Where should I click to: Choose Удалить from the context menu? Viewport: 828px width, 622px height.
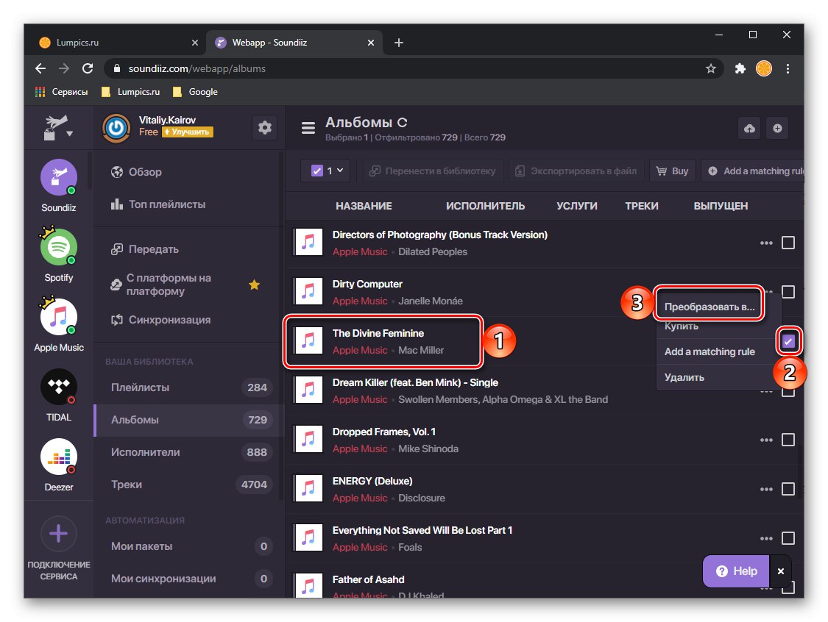click(684, 378)
